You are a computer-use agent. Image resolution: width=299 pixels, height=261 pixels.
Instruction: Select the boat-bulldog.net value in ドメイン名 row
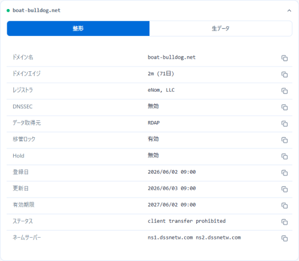pos(172,57)
